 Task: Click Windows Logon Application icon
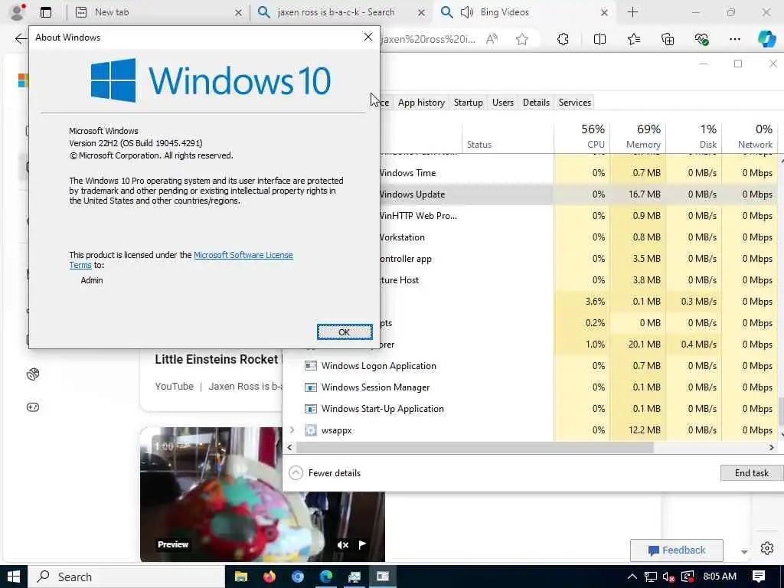click(311, 366)
